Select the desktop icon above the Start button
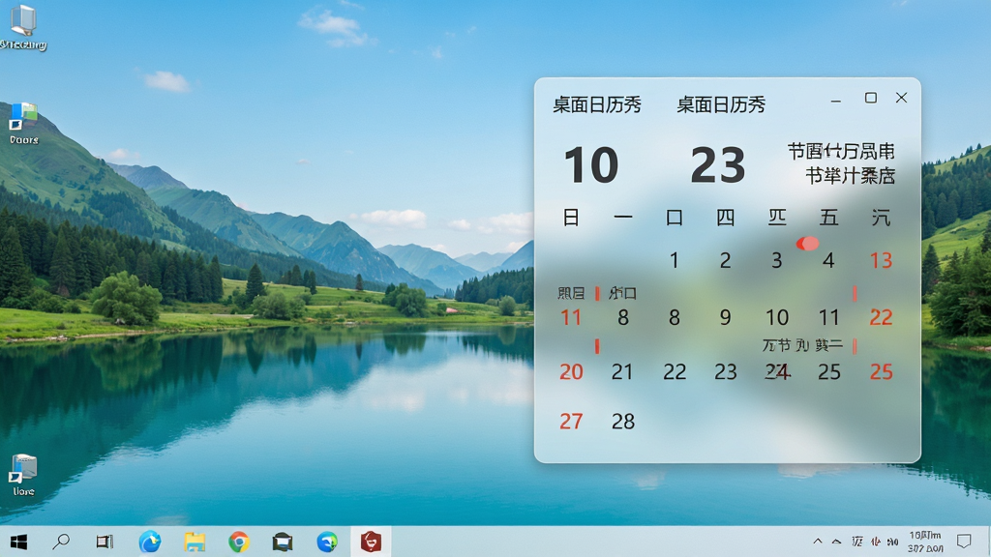Viewport: 991px width, 557px height. [x=23, y=475]
